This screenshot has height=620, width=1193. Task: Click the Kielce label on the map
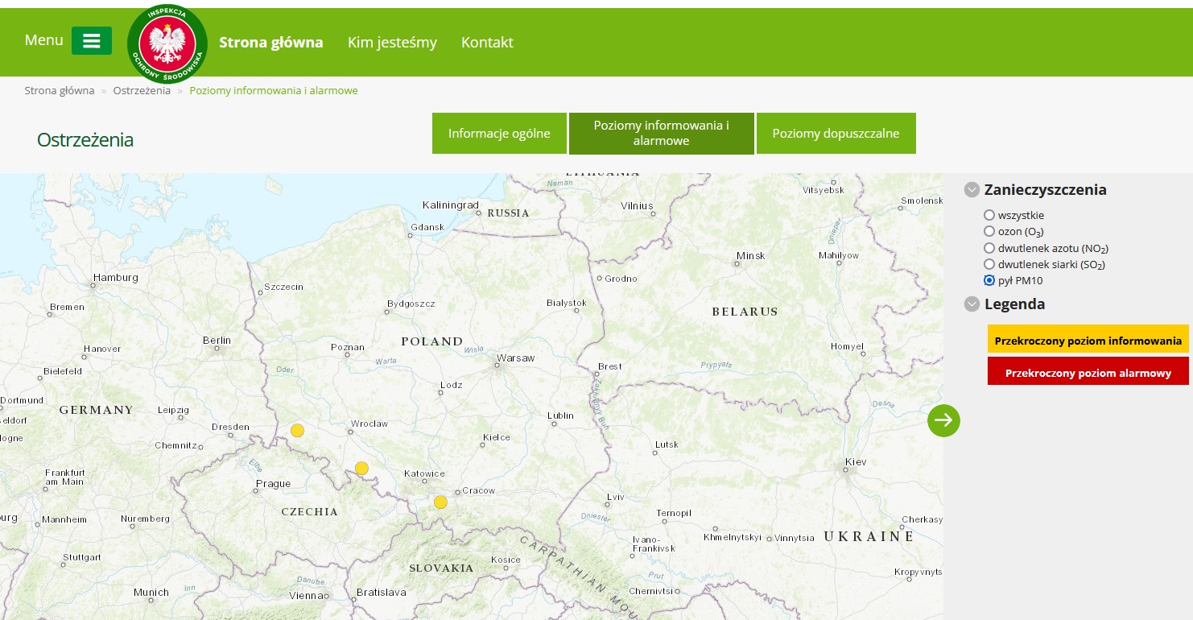[497, 437]
